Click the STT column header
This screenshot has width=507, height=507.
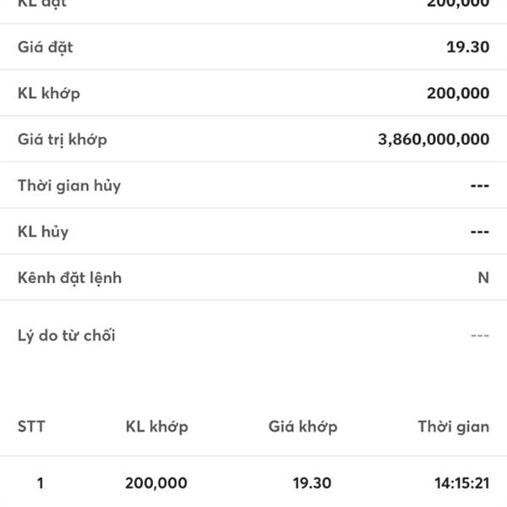(x=31, y=427)
